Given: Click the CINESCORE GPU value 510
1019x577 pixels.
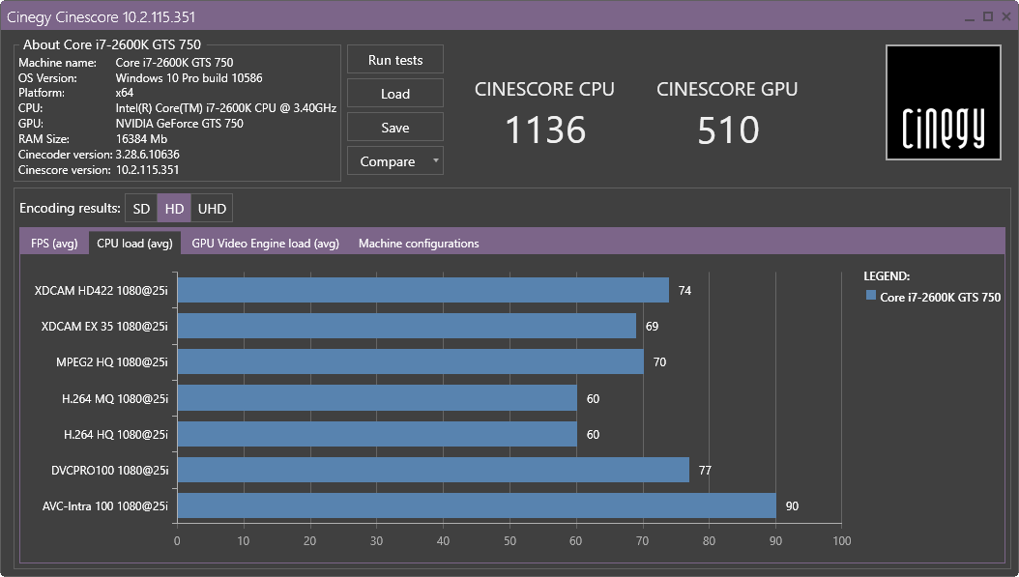Looking at the screenshot, I should pyautogui.click(x=729, y=130).
